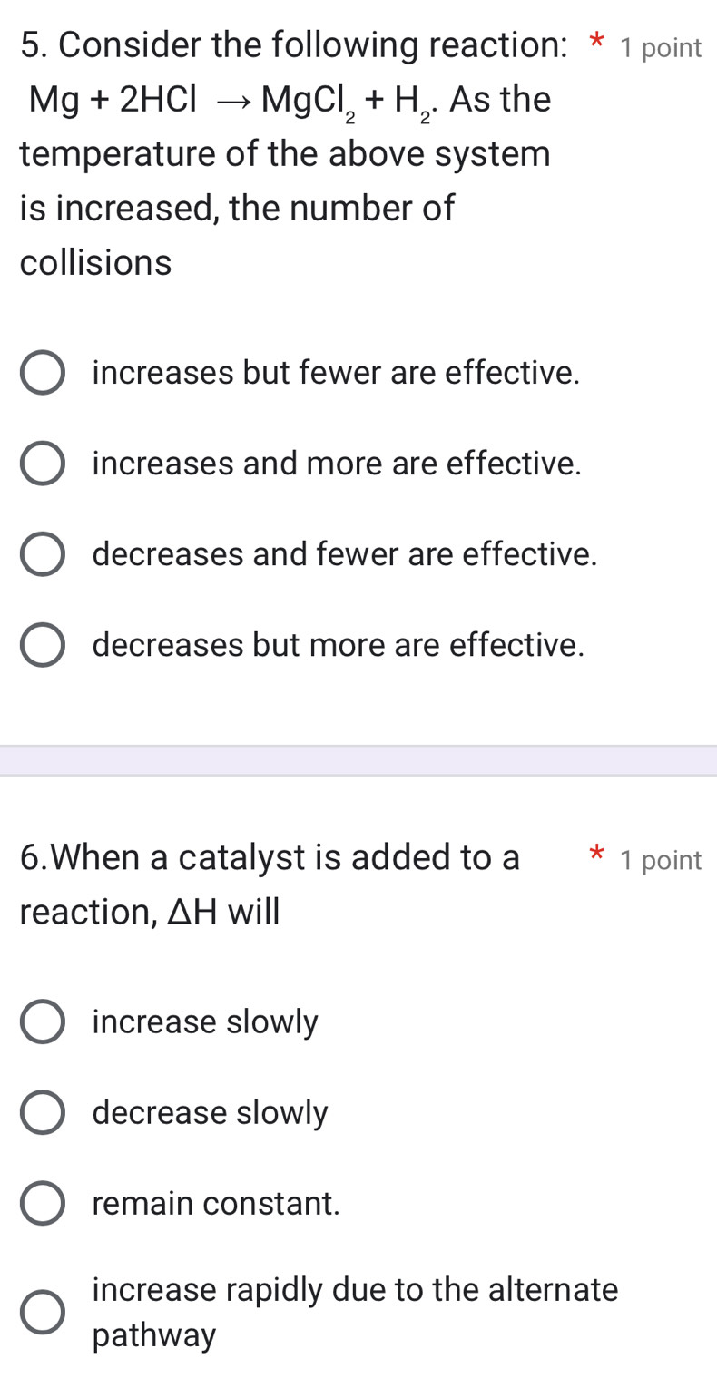This screenshot has width=717, height=1378.
Task: Pick the "remain constant." radio button
Action: coord(43,1204)
